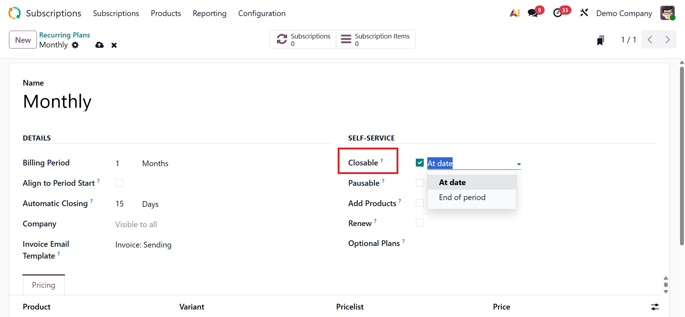685x317 pixels.
Task: Enable the Pausable checkbox
Action: 420,183
